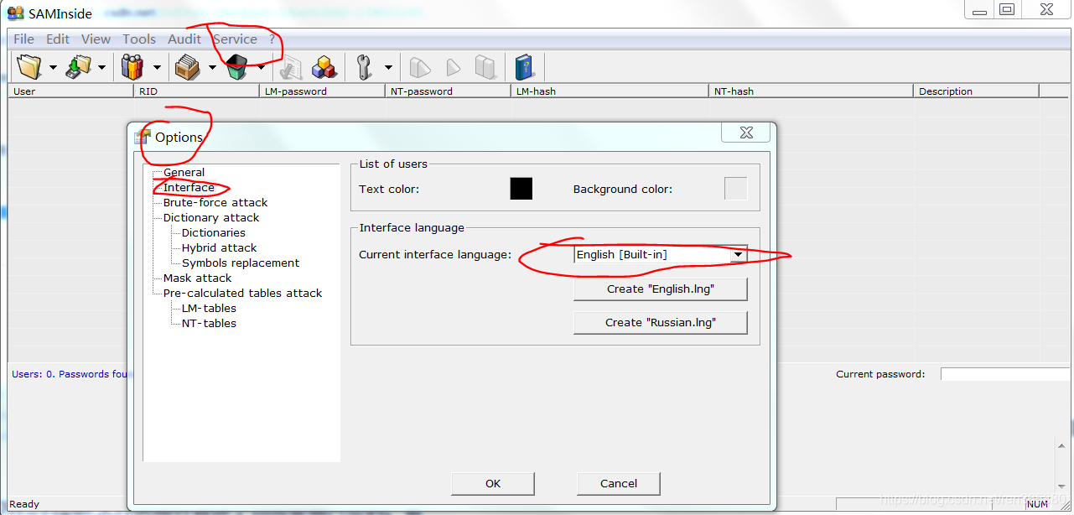Open the blue help book icon
Viewport: 1074px width, 515px height.
pos(525,67)
